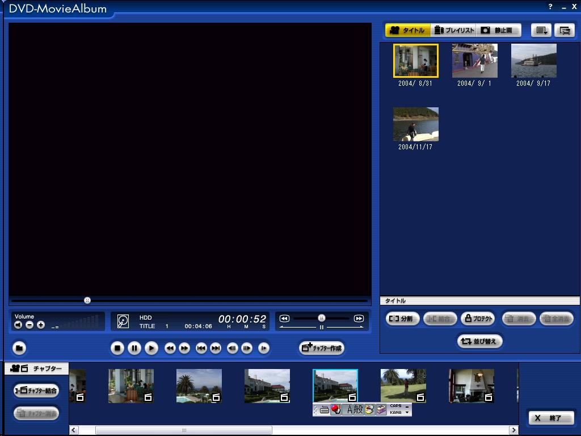Click the 消去 (erase) title button
Screen dimensions: 581x436
519,318
